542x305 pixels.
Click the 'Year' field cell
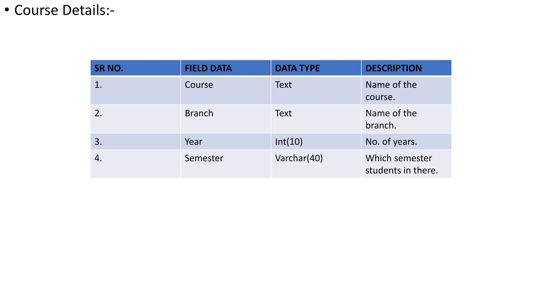[226, 141]
